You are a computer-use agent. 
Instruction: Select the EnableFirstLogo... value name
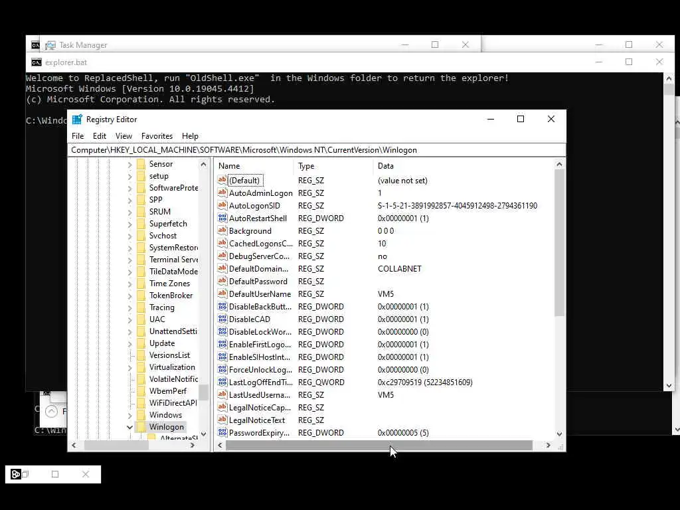coord(260,345)
